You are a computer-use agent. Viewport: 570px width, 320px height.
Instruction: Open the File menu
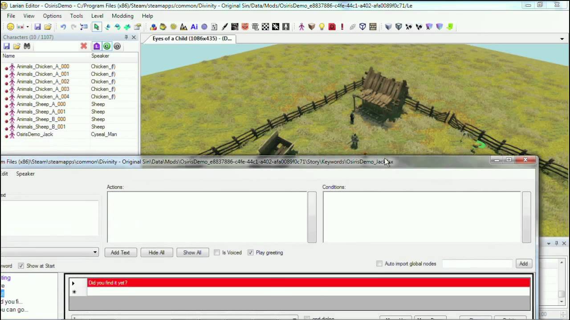[11, 16]
